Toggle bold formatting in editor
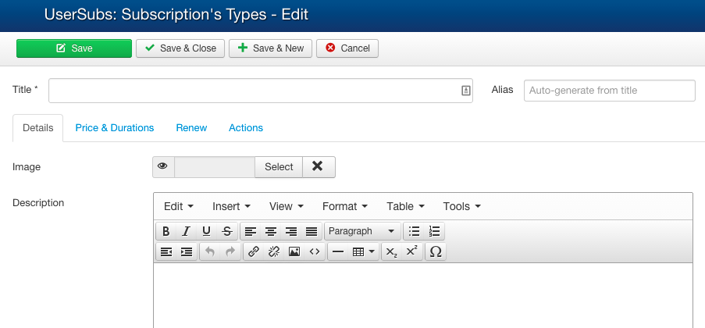Image resolution: width=705 pixels, height=328 pixels. pyautogui.click(x=166, y=231)
